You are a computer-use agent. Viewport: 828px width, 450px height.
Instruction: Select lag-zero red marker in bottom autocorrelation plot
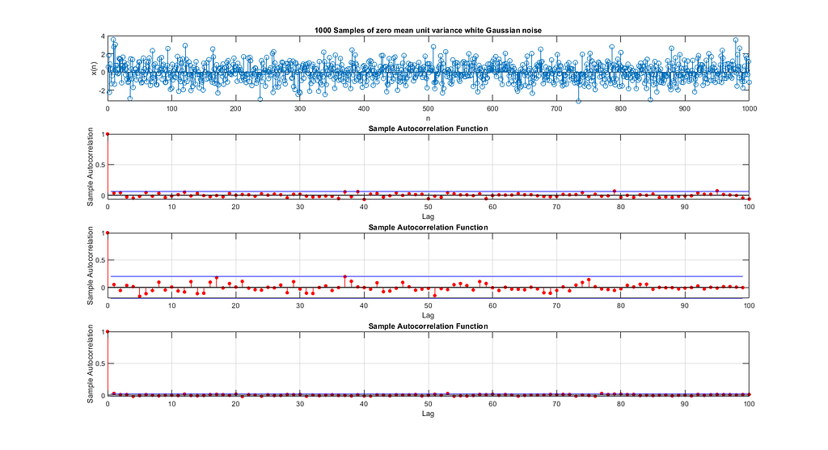pos(108,331)
